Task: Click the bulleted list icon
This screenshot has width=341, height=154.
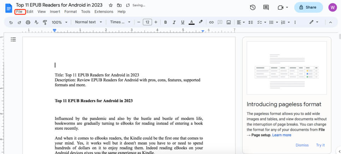Action: coord(271,22)
